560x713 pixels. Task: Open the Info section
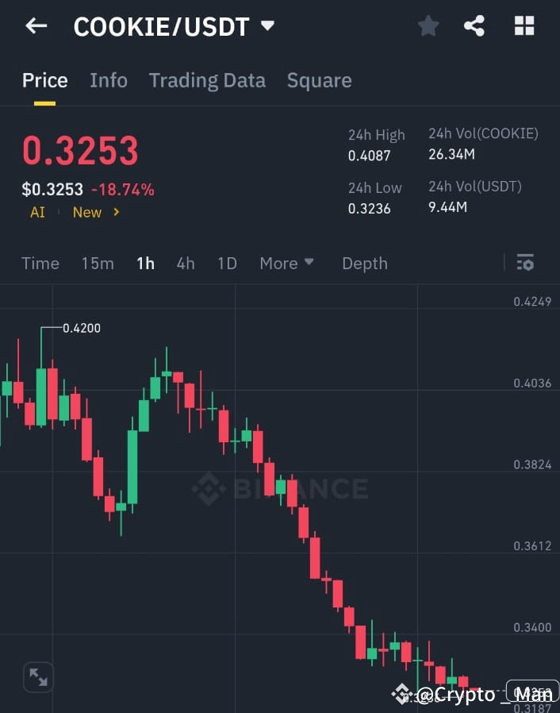[x=109, y=80]
